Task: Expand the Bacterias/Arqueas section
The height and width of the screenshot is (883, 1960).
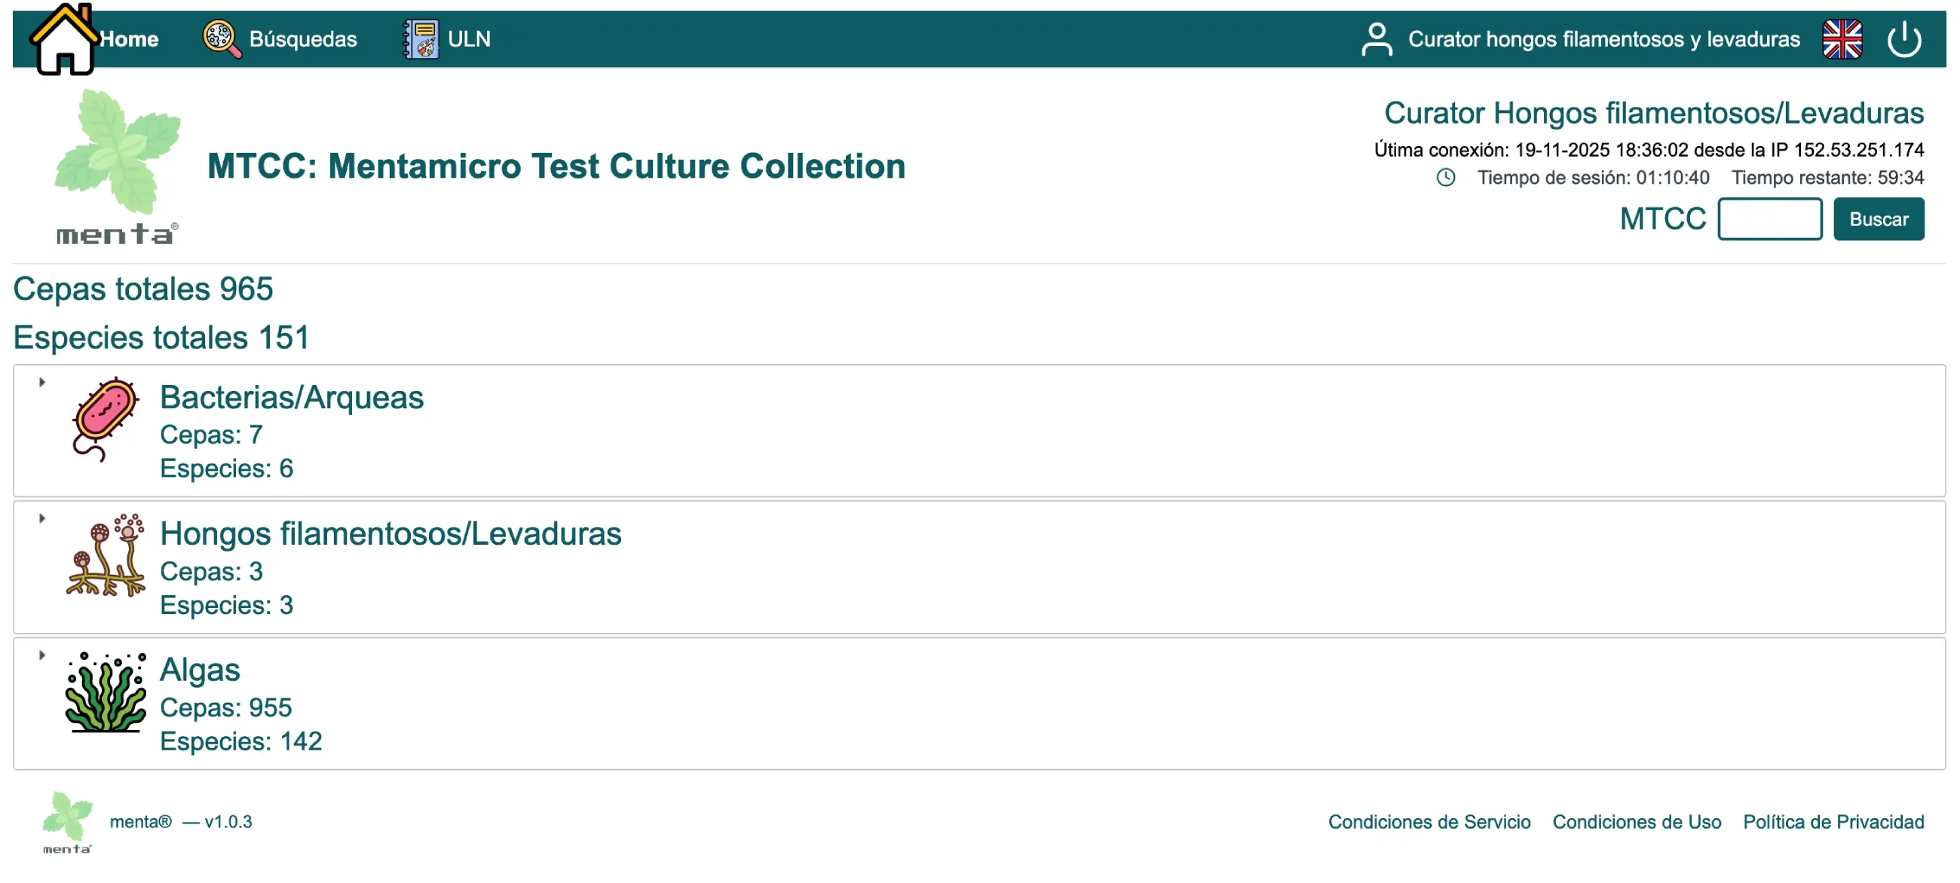Action: [x=43, y=383]
